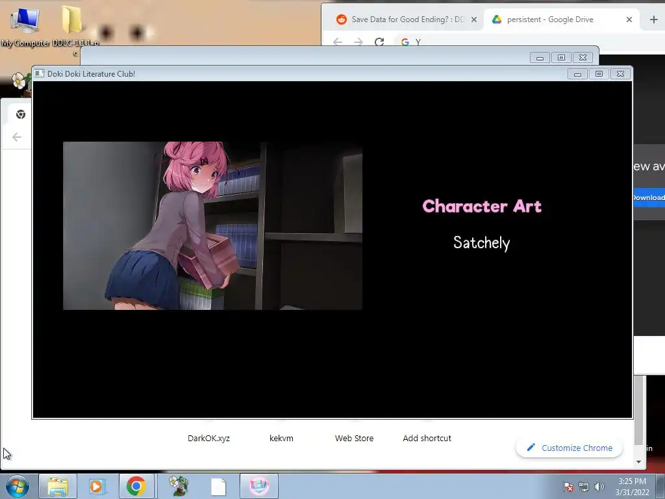Click the Doki Doki game taskbar button
Screen dimensions: 665x499
259,486
